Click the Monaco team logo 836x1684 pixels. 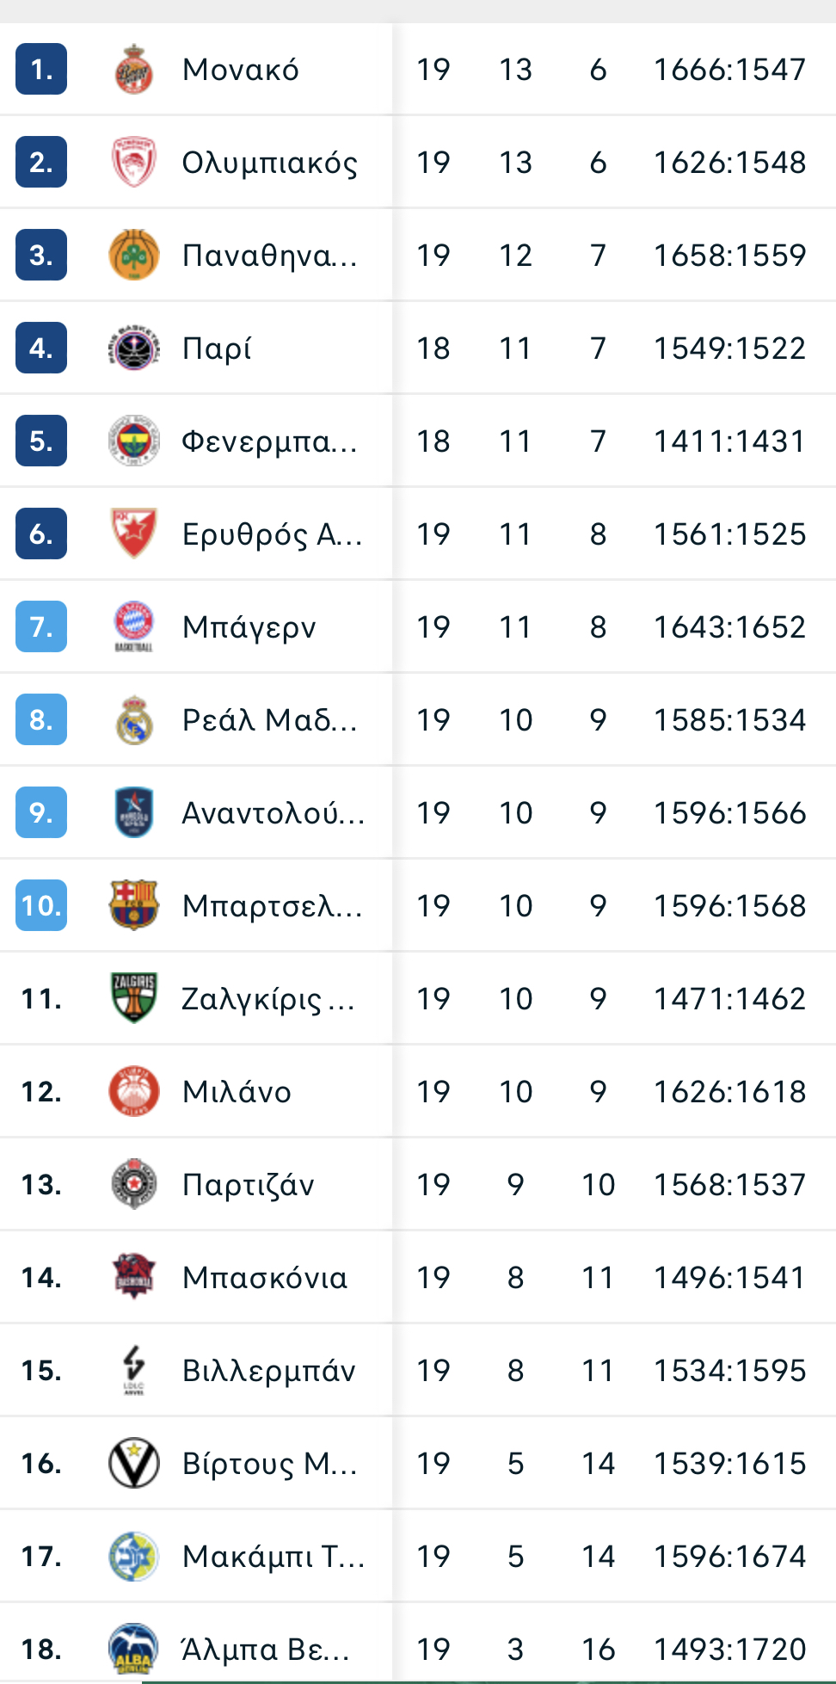[133, 69]
